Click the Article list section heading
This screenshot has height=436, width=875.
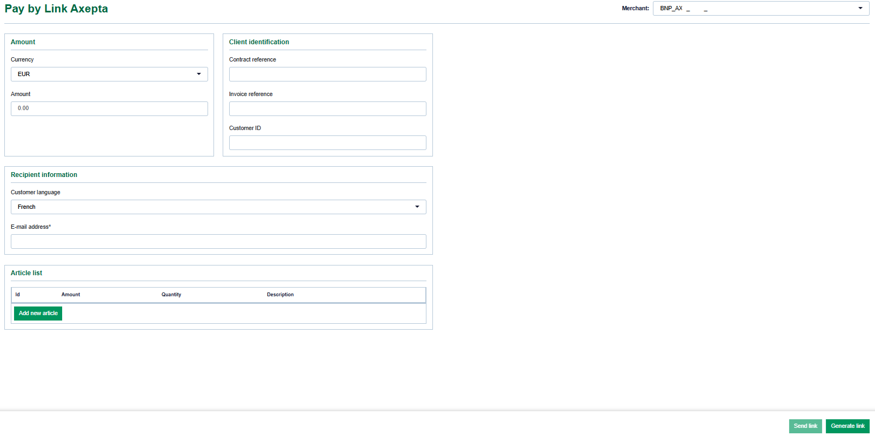pos(26,273)
